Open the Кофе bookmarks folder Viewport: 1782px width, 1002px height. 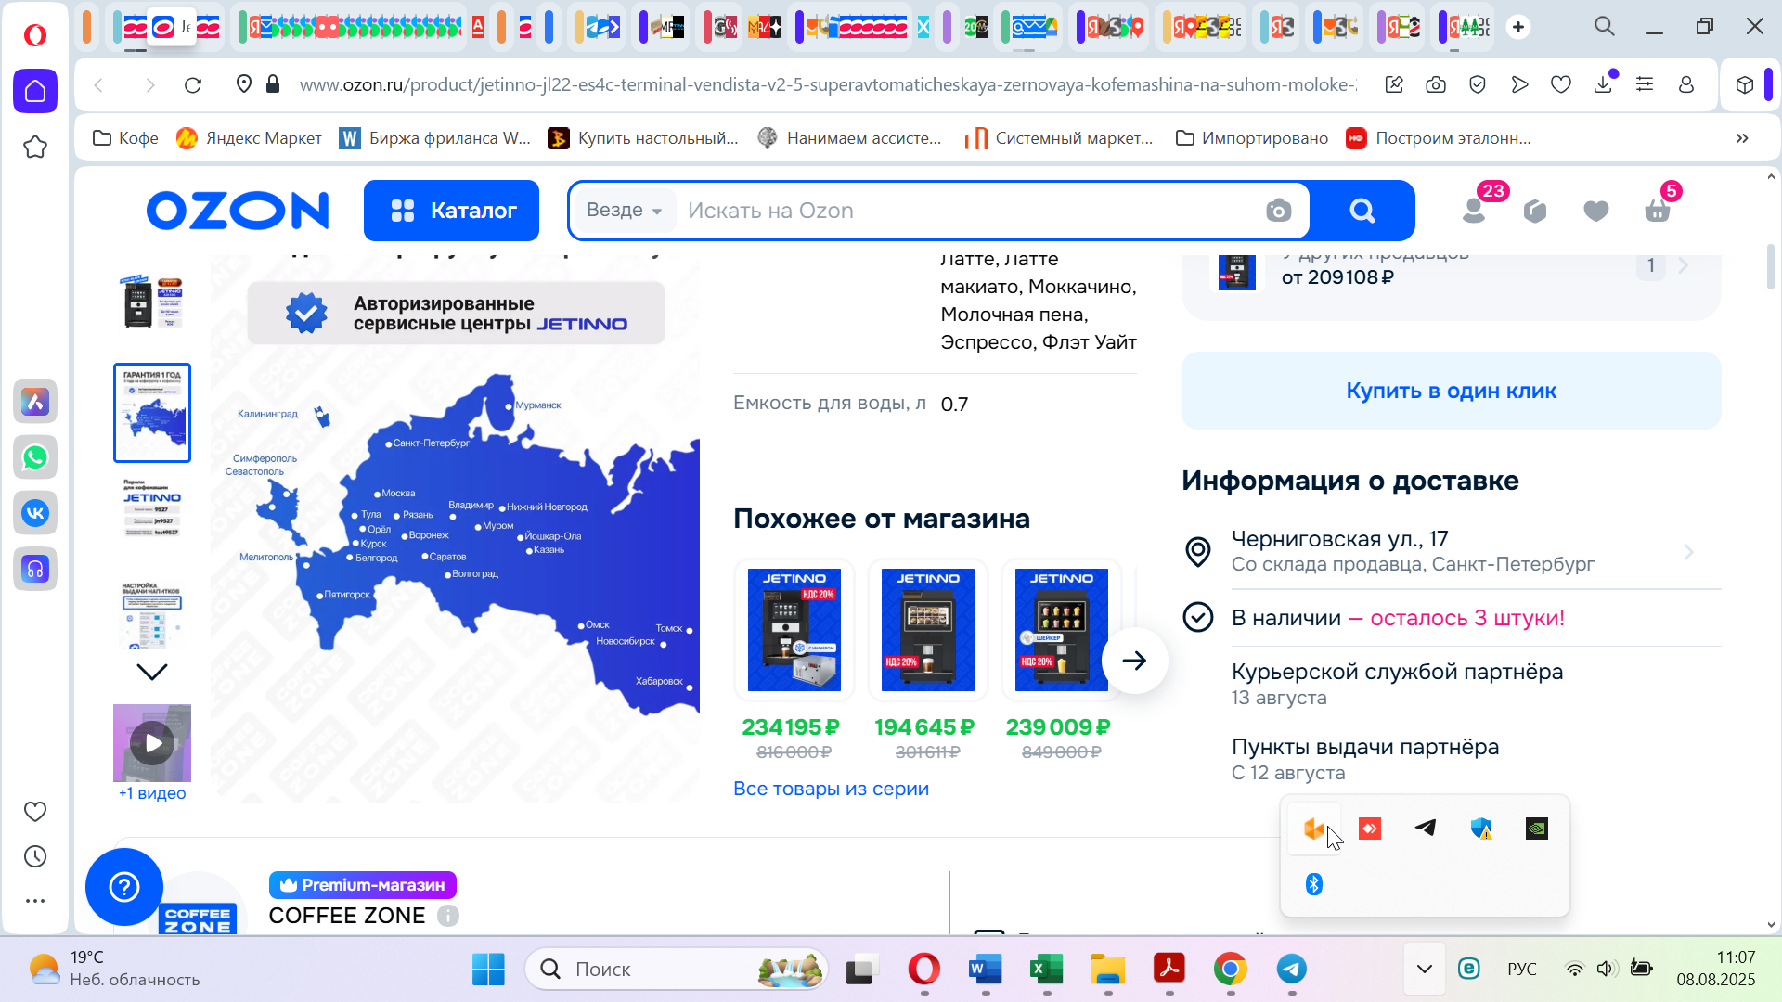click(x=126, y=138)
